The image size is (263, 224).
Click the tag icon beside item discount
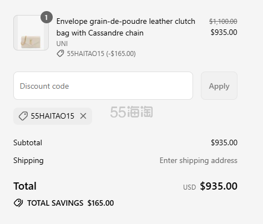point(60,54)
